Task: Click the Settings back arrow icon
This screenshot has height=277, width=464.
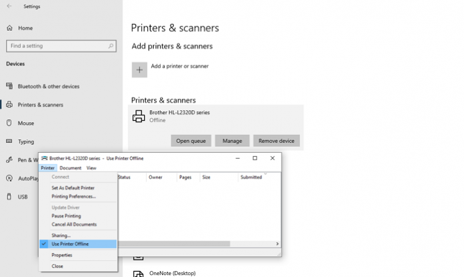Action: [x=9, y=6]
